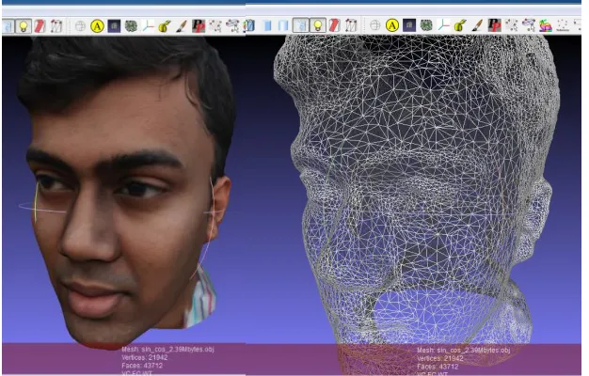Open the PP pick points tool in the textured-face window
The image size is (589, 376).
point(199,26)
